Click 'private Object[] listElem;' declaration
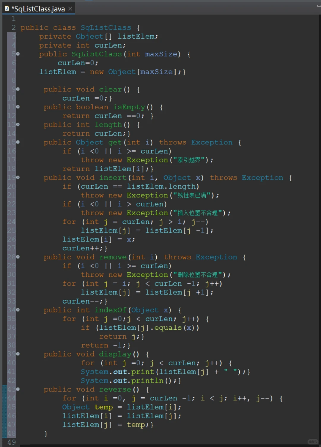The image size is (321, 447). click(98, 37)
